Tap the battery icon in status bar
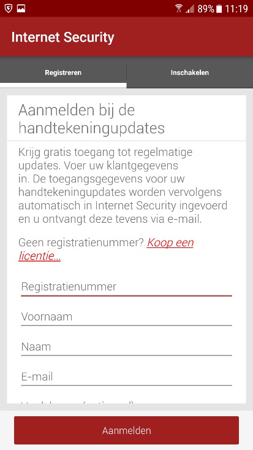Viewport: 253px width, 450px height. [x=219, y=9]
